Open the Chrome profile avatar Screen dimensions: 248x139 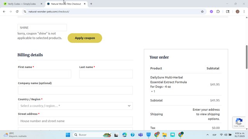(238, 12)
